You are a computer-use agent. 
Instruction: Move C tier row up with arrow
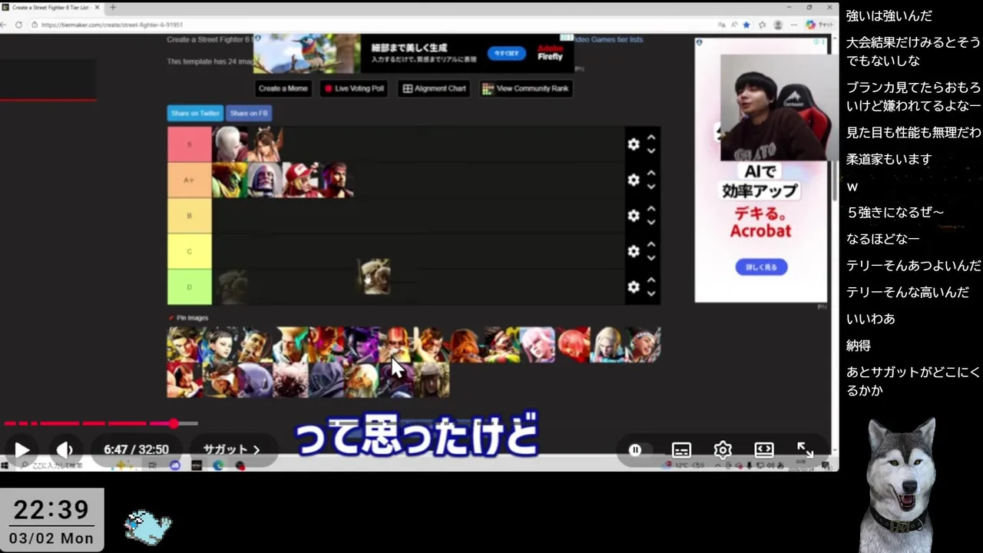click(651, 244)
